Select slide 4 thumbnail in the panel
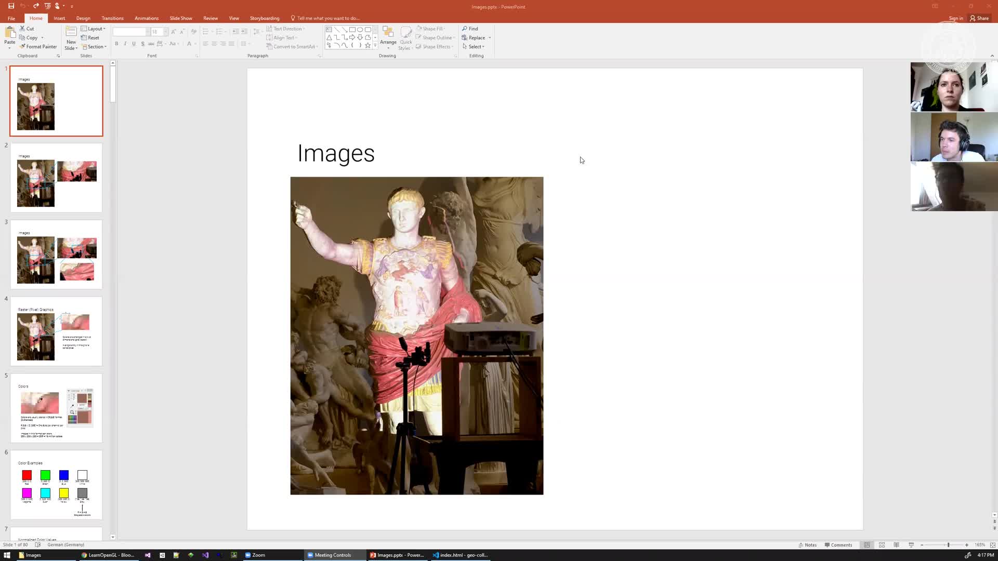The height and width of the screenshot is (561, 998). coord(56,331)
